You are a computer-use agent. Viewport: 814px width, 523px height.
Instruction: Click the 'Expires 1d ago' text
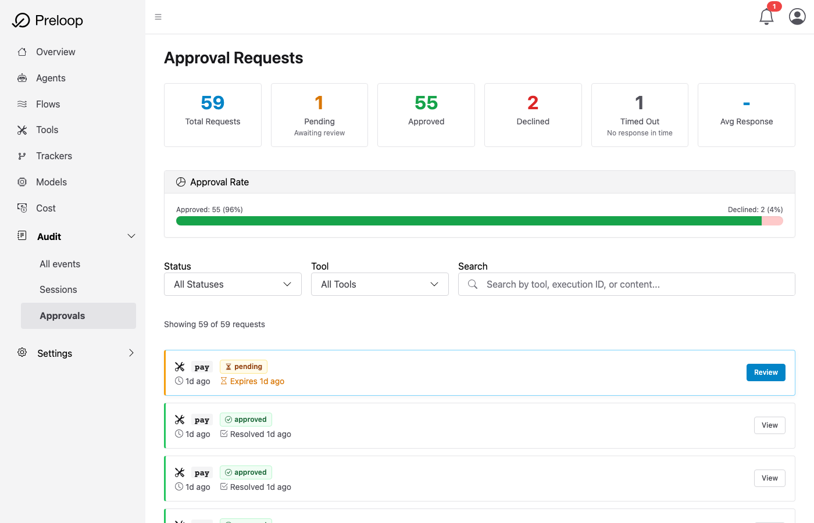click(x=257, y=381)
